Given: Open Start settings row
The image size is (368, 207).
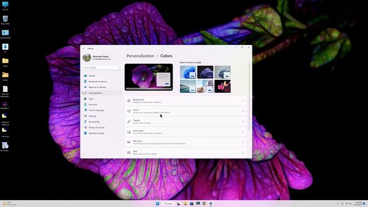Looking at the screenshot, I should click(186, 152).
